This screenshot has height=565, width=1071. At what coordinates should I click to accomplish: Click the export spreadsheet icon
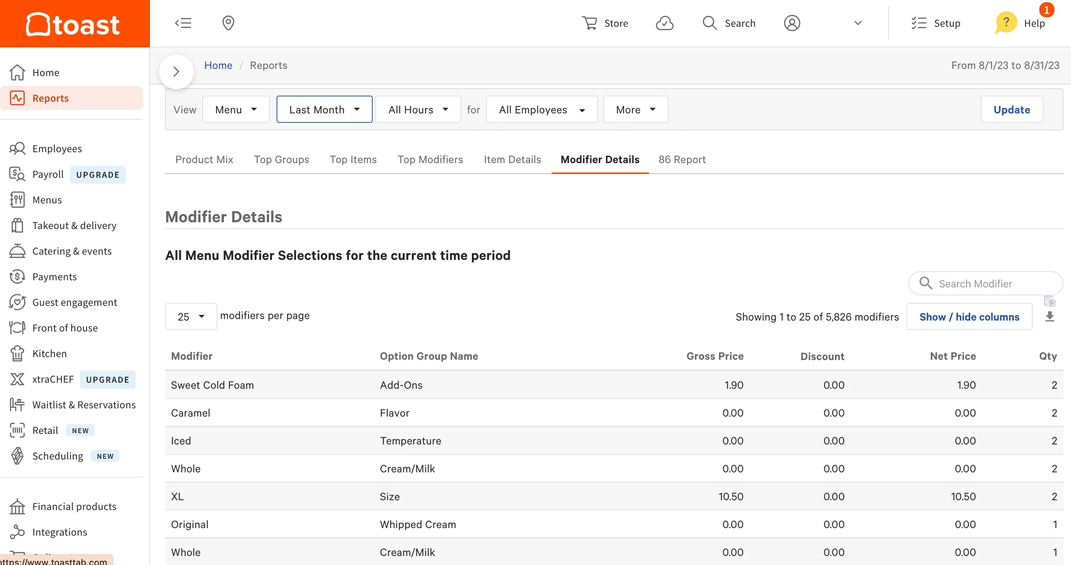pyautogui.click(x=1050, y=301)
